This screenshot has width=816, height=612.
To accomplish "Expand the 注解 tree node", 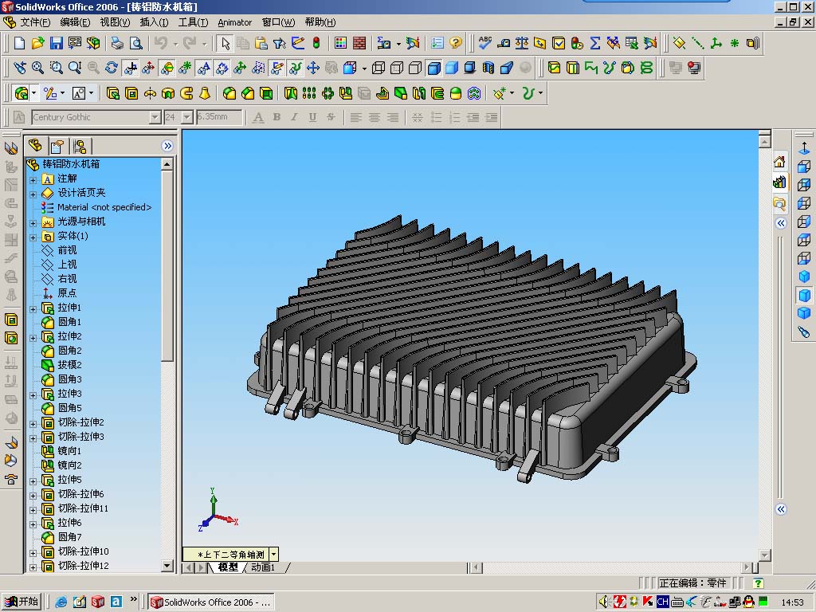I will pyautogui.click(x=33, y=180).
